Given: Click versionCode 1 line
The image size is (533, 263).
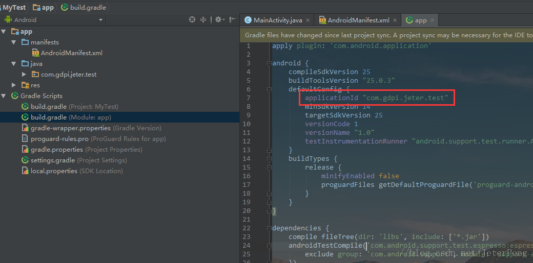Looking at the screenshot, I should pyautogui.click(x=332, y=124).
